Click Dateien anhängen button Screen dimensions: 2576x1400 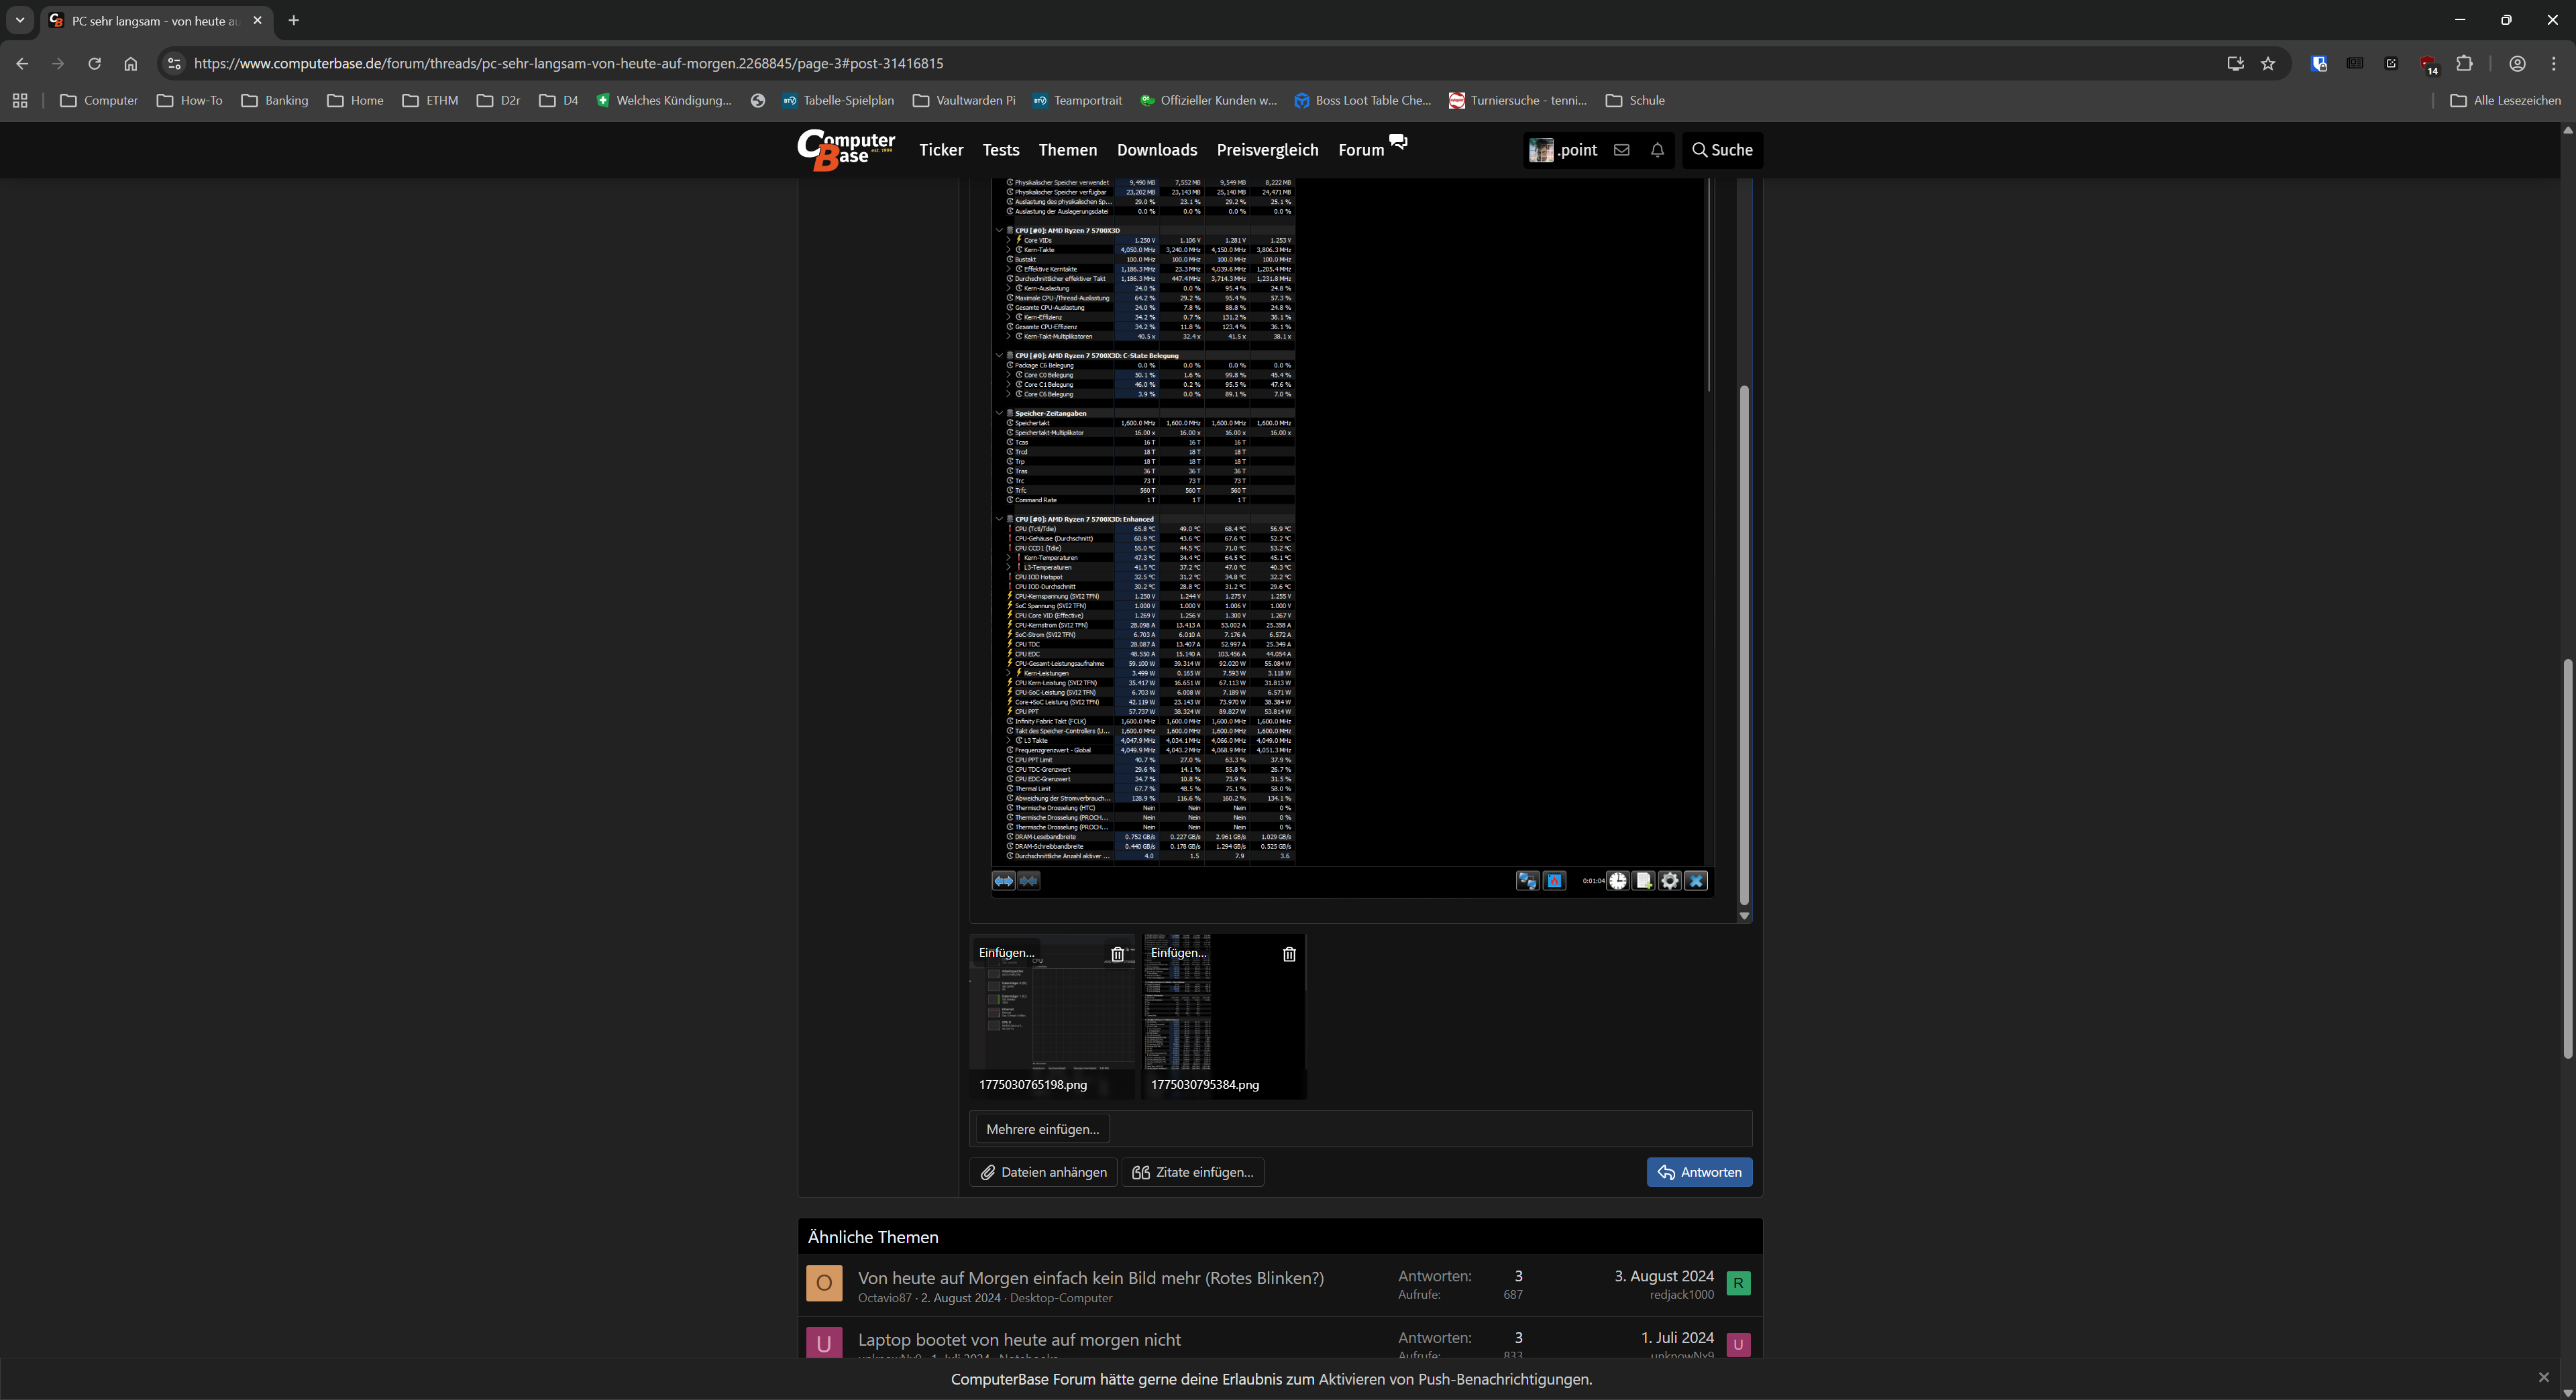coord(1043,1172)
